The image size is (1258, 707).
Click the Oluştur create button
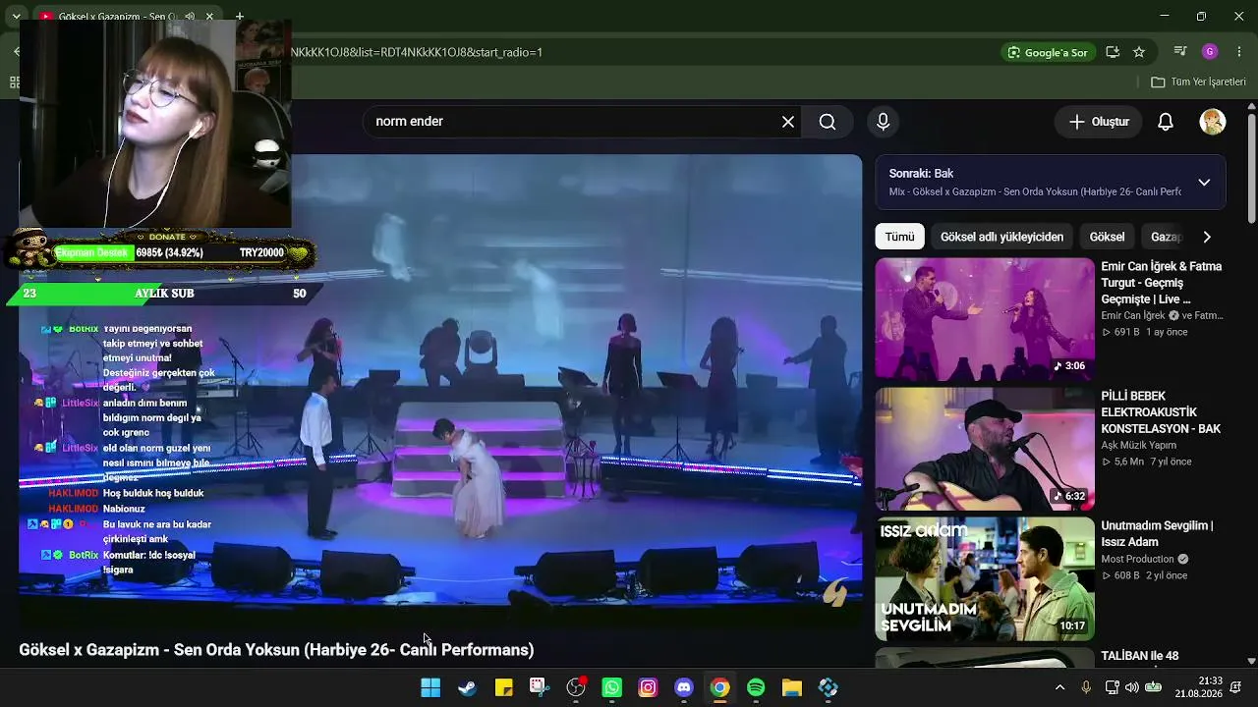1099,122
